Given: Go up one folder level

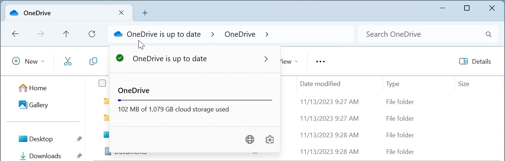Looking at the screenshot, I should click(x=66, y=34).
